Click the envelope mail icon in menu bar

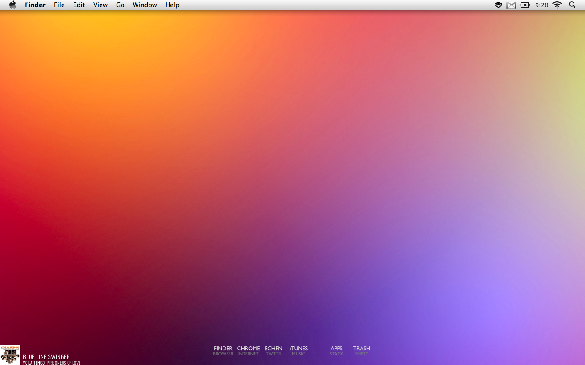pyautogui.click(x=511, y=5)
